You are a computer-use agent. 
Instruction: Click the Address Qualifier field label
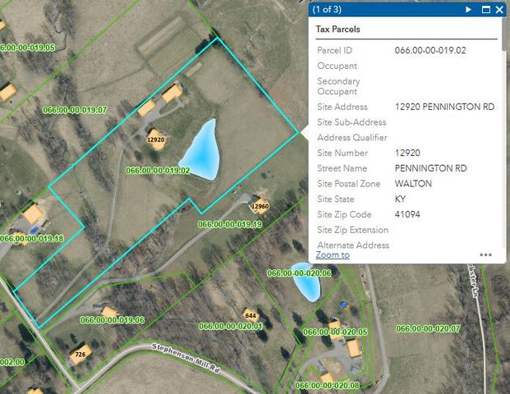coord(352,138)
